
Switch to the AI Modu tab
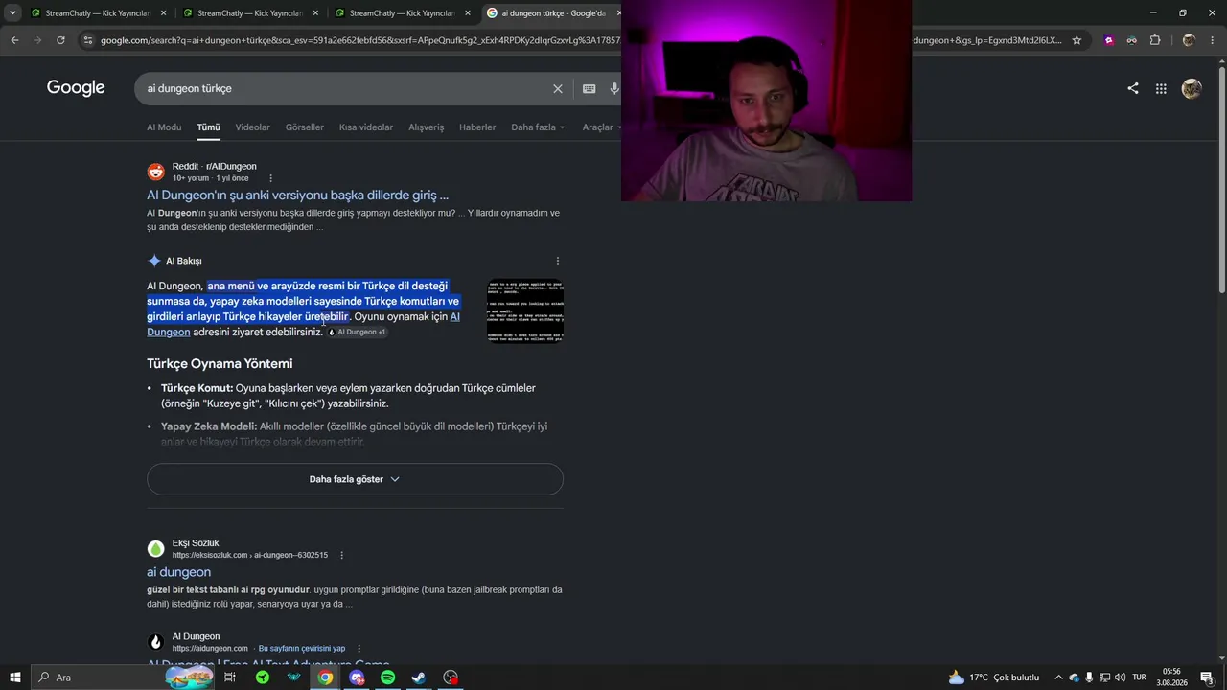point(164,127)
